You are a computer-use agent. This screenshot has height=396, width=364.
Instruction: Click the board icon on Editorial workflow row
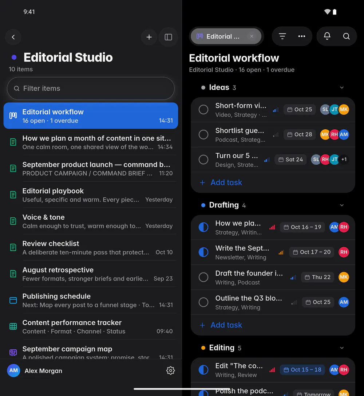13,116
